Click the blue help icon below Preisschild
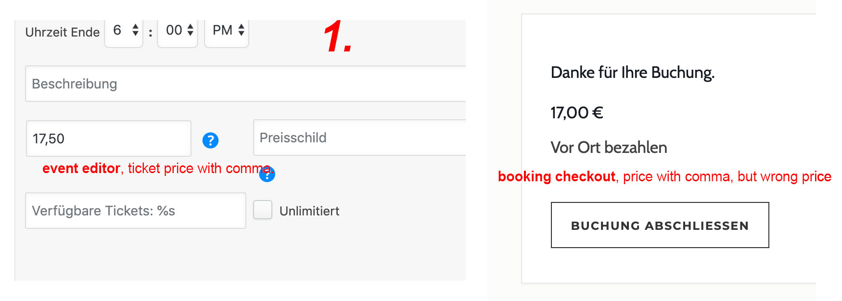Viewport: 842px width, 301px height. (x=267, y=174)
